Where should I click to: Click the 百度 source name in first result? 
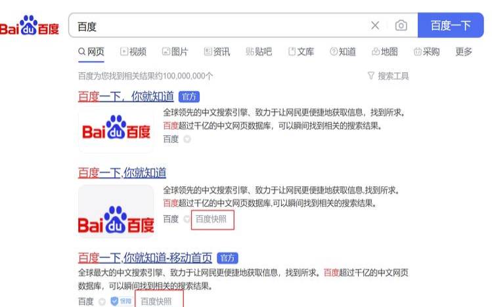point(171,139)
